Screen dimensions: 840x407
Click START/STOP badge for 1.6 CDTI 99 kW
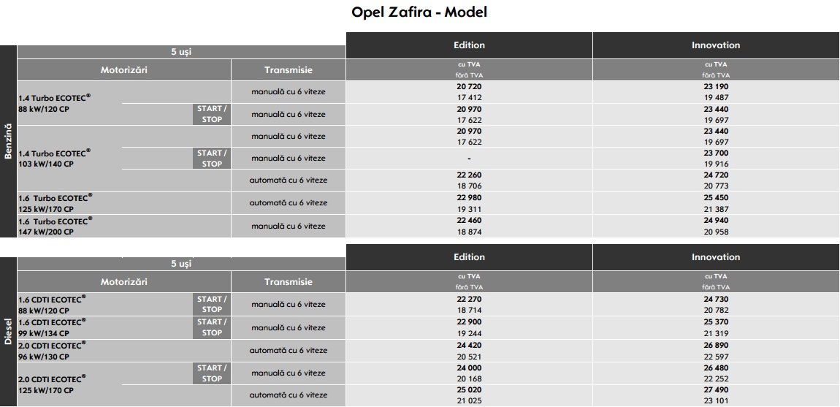tap(212, 327)
